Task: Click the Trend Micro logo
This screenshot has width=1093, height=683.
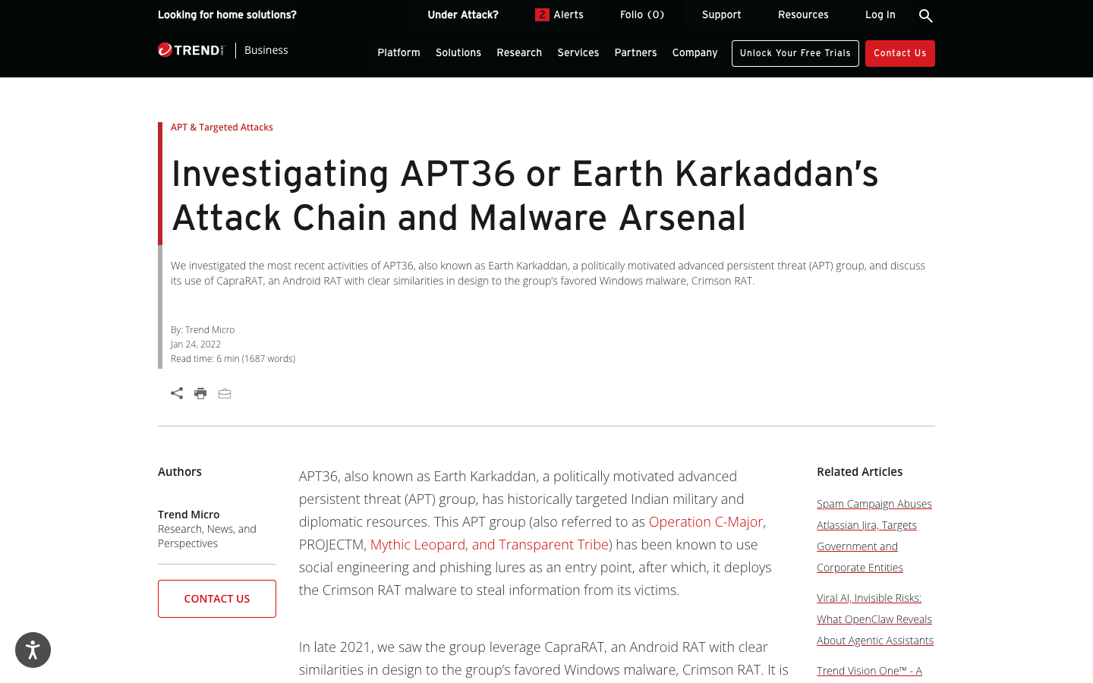Action: 191,49
